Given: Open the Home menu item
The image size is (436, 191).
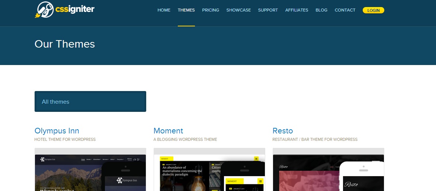Looking at the screenshot, I should pos(164,10).
